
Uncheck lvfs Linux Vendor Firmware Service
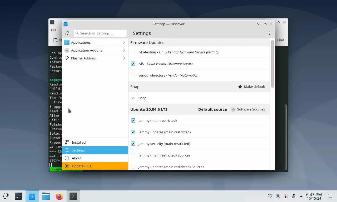(x=133, y=64)
